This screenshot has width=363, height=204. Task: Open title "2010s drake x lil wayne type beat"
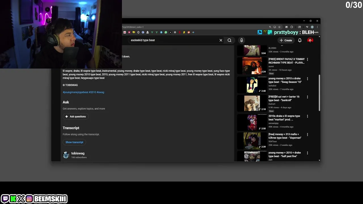[x=284, y=118]
